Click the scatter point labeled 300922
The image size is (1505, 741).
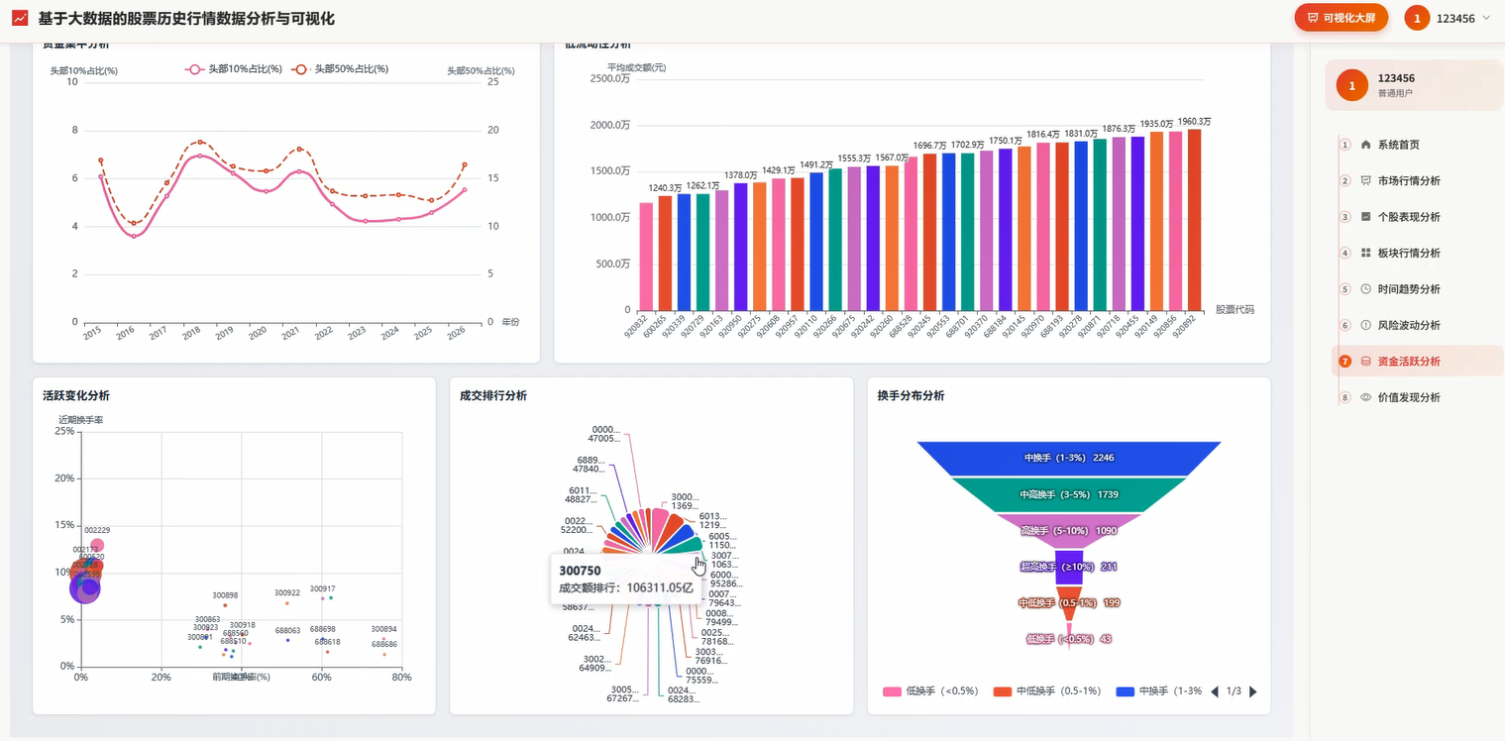[287, 603]
